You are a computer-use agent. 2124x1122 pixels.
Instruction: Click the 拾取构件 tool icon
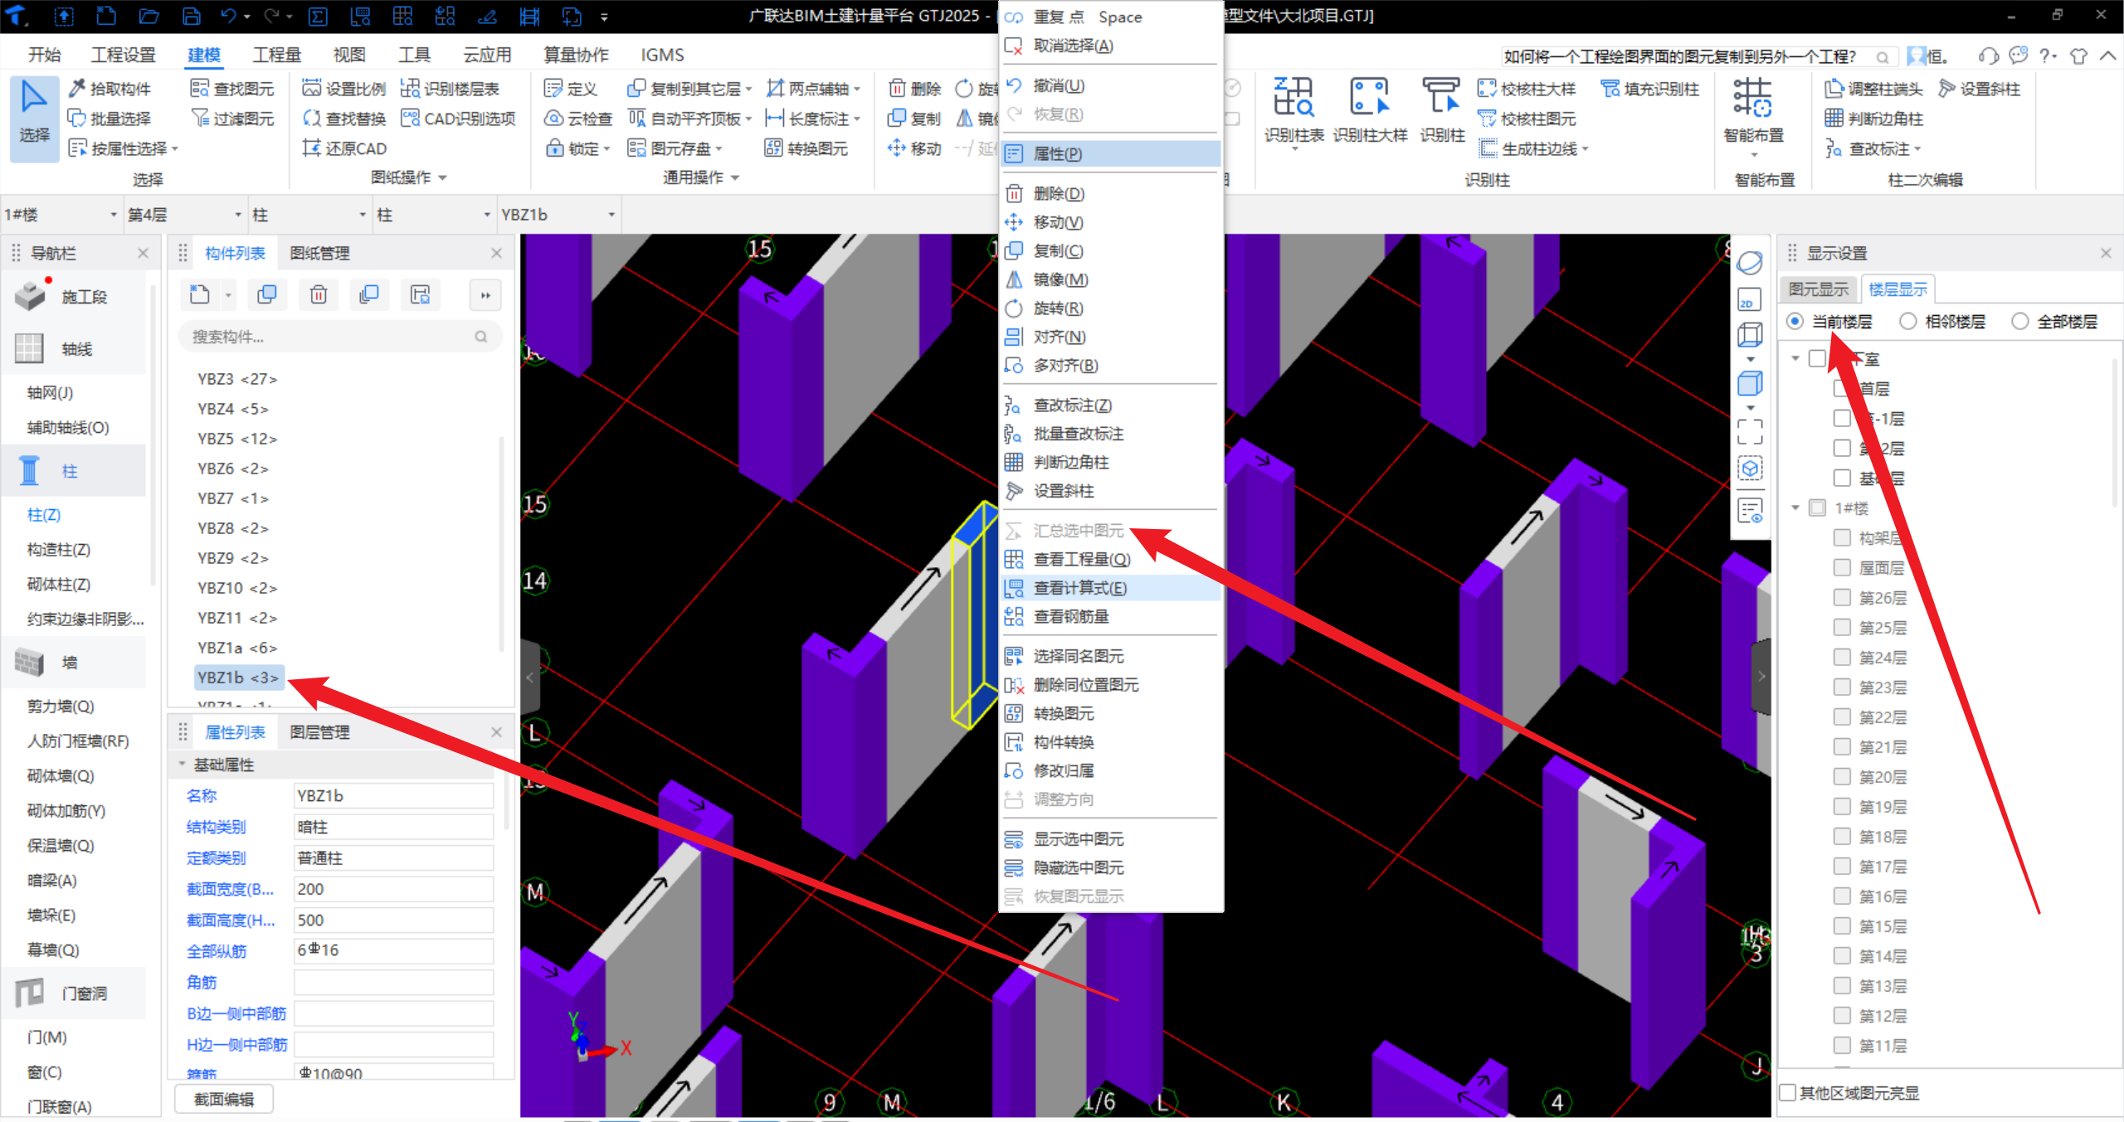pos(77,88)
